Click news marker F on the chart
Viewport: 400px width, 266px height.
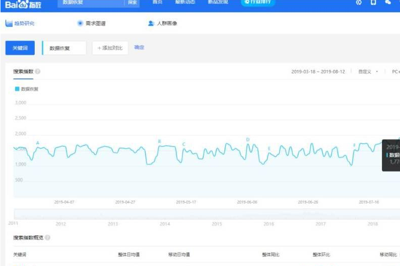[354, 145]
